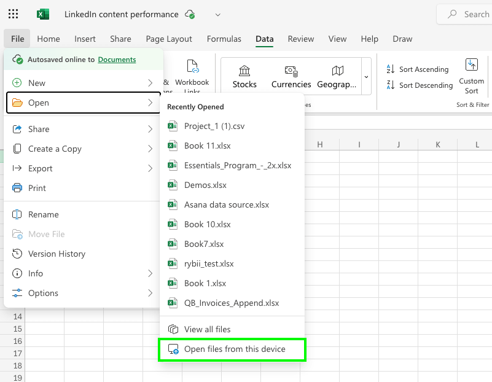Click the Project_1 (1).csv file icon
The height and width of the screenshot is (382, 492).
click(x=172, y=126)
